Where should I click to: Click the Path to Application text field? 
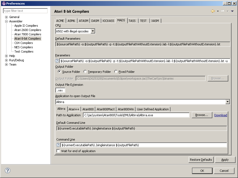pos(136,115)
